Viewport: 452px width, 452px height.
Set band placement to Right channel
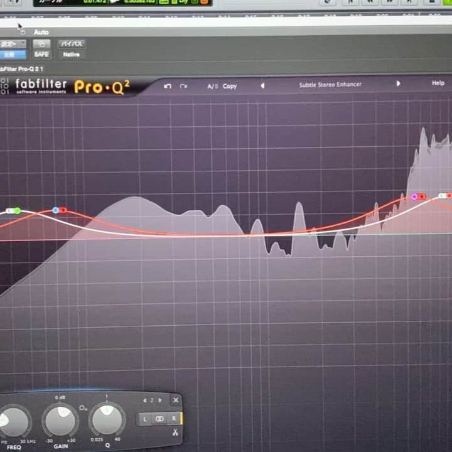click(174, 419)
